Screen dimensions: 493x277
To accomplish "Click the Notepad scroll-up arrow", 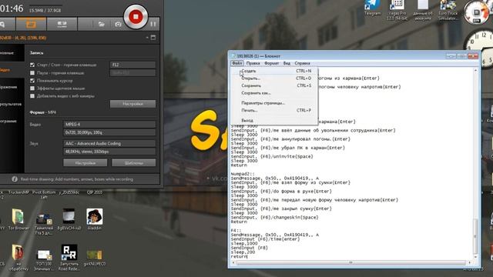I will [475, 70].
